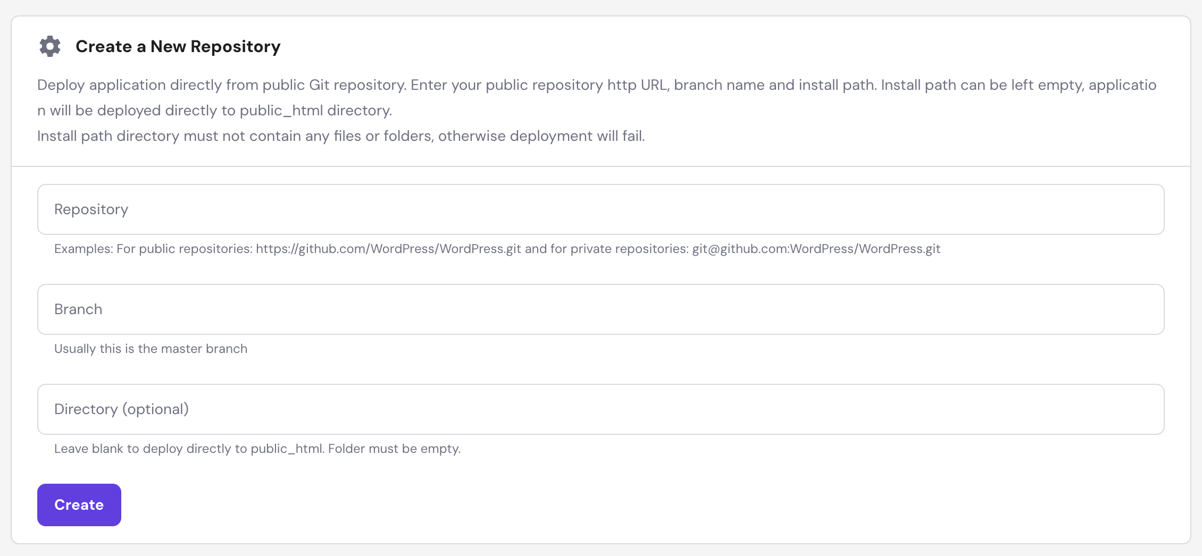The image size is (1202, 556).
Task: Click the deployment instructions paragraph
Action: 596,97
